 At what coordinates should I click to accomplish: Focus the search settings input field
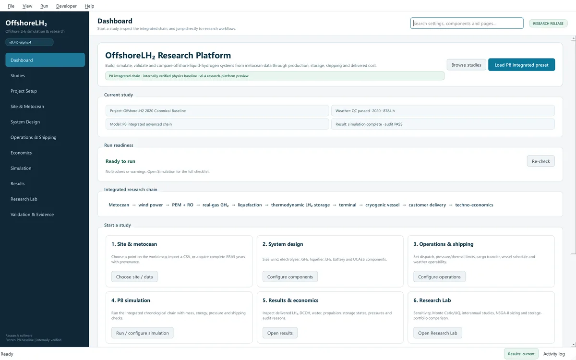point(467,23)
